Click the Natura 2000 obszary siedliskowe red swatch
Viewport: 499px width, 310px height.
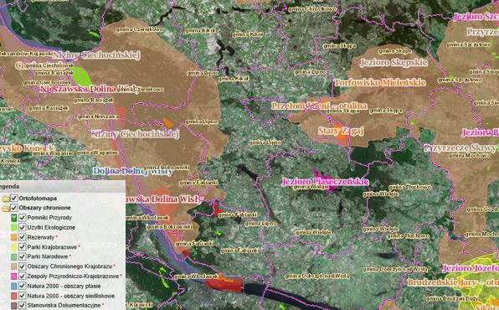14,296
